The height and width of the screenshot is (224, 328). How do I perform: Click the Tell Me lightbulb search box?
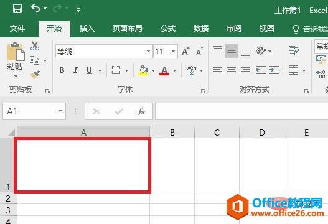[x=310, y=29]
